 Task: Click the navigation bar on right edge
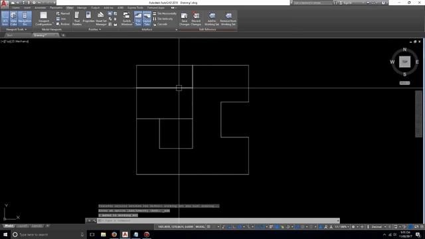point(418,114)
